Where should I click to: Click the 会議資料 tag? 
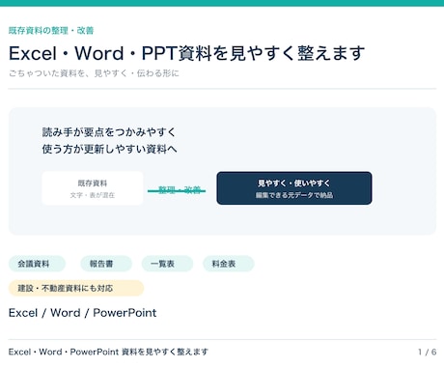coord(37,264)
